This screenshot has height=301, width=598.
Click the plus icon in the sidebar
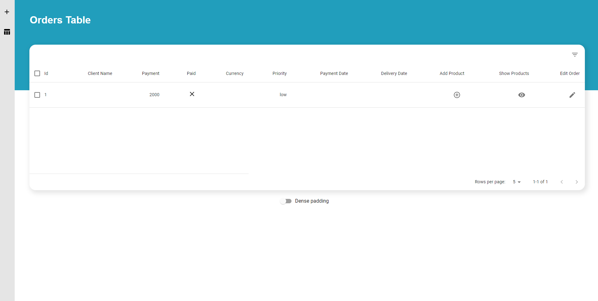(7, 12)
